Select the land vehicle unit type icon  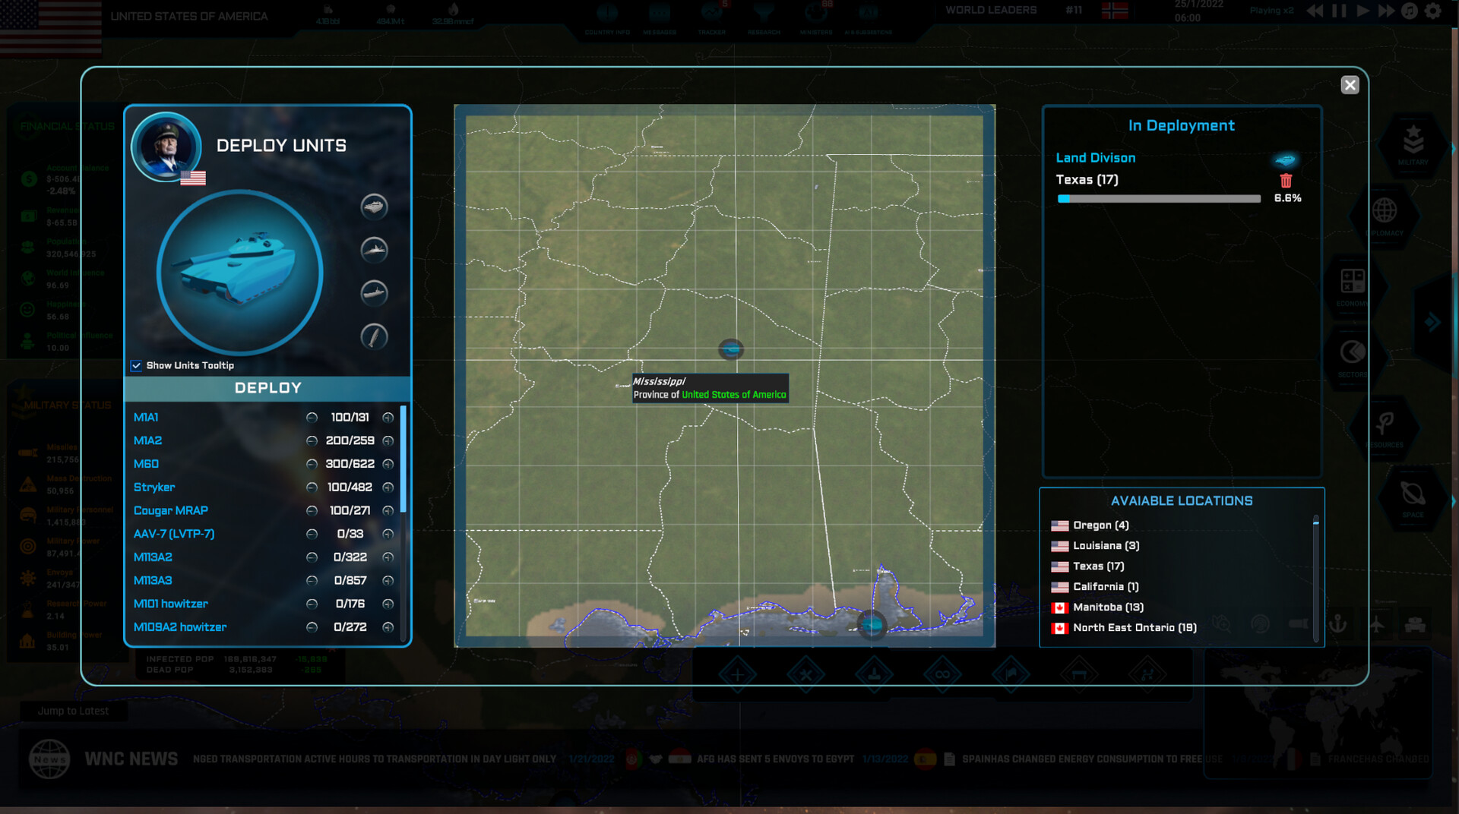point(374,207)
